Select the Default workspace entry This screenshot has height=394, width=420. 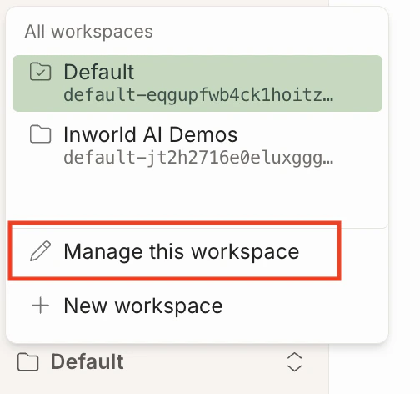[197, 83]
